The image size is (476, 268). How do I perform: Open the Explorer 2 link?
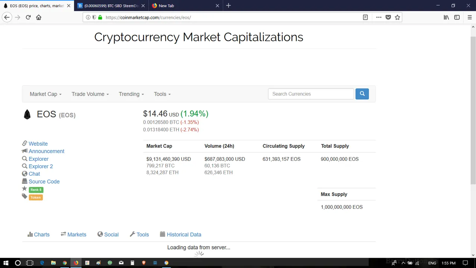pos(41,166)
